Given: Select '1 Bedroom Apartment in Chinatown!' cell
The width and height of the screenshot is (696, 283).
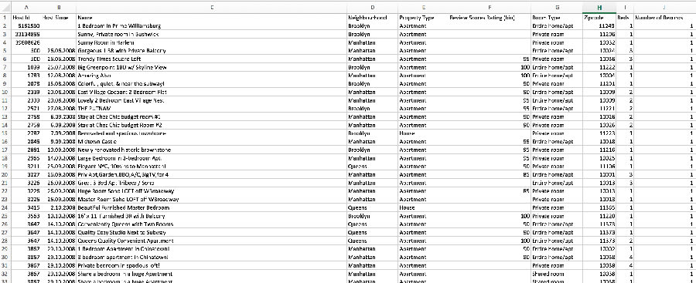Looking at the screenshot, I should [x=212, y=249].
